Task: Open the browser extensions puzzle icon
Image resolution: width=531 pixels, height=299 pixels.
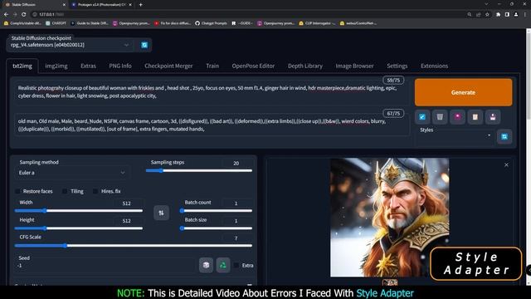Action: pyautogui.click(x=498, y=15)
